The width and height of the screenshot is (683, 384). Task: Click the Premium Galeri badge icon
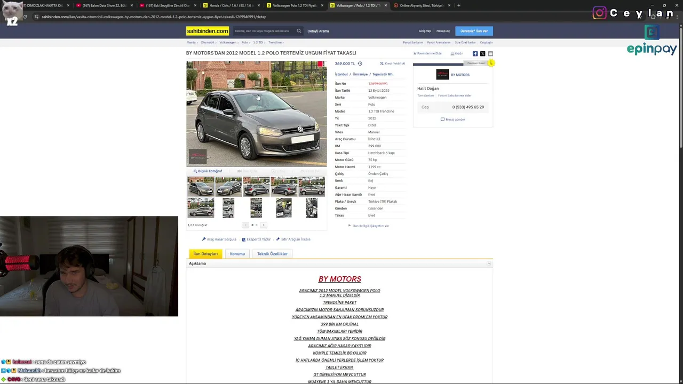point(491,63)
